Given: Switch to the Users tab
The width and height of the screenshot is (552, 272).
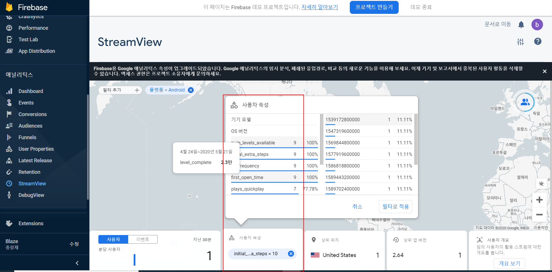Looking at the screenshot, I should pyautogui.click(x=113, y=239).
